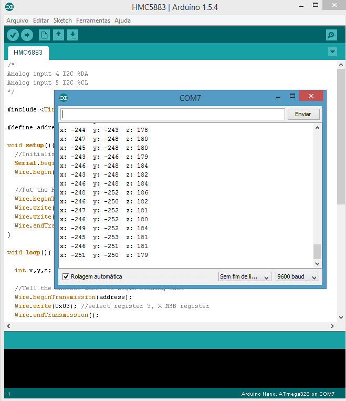This screenshot has width=346, height=401.
Task: Select the HMC5883 sketch tab
Action: click(28, 53)
